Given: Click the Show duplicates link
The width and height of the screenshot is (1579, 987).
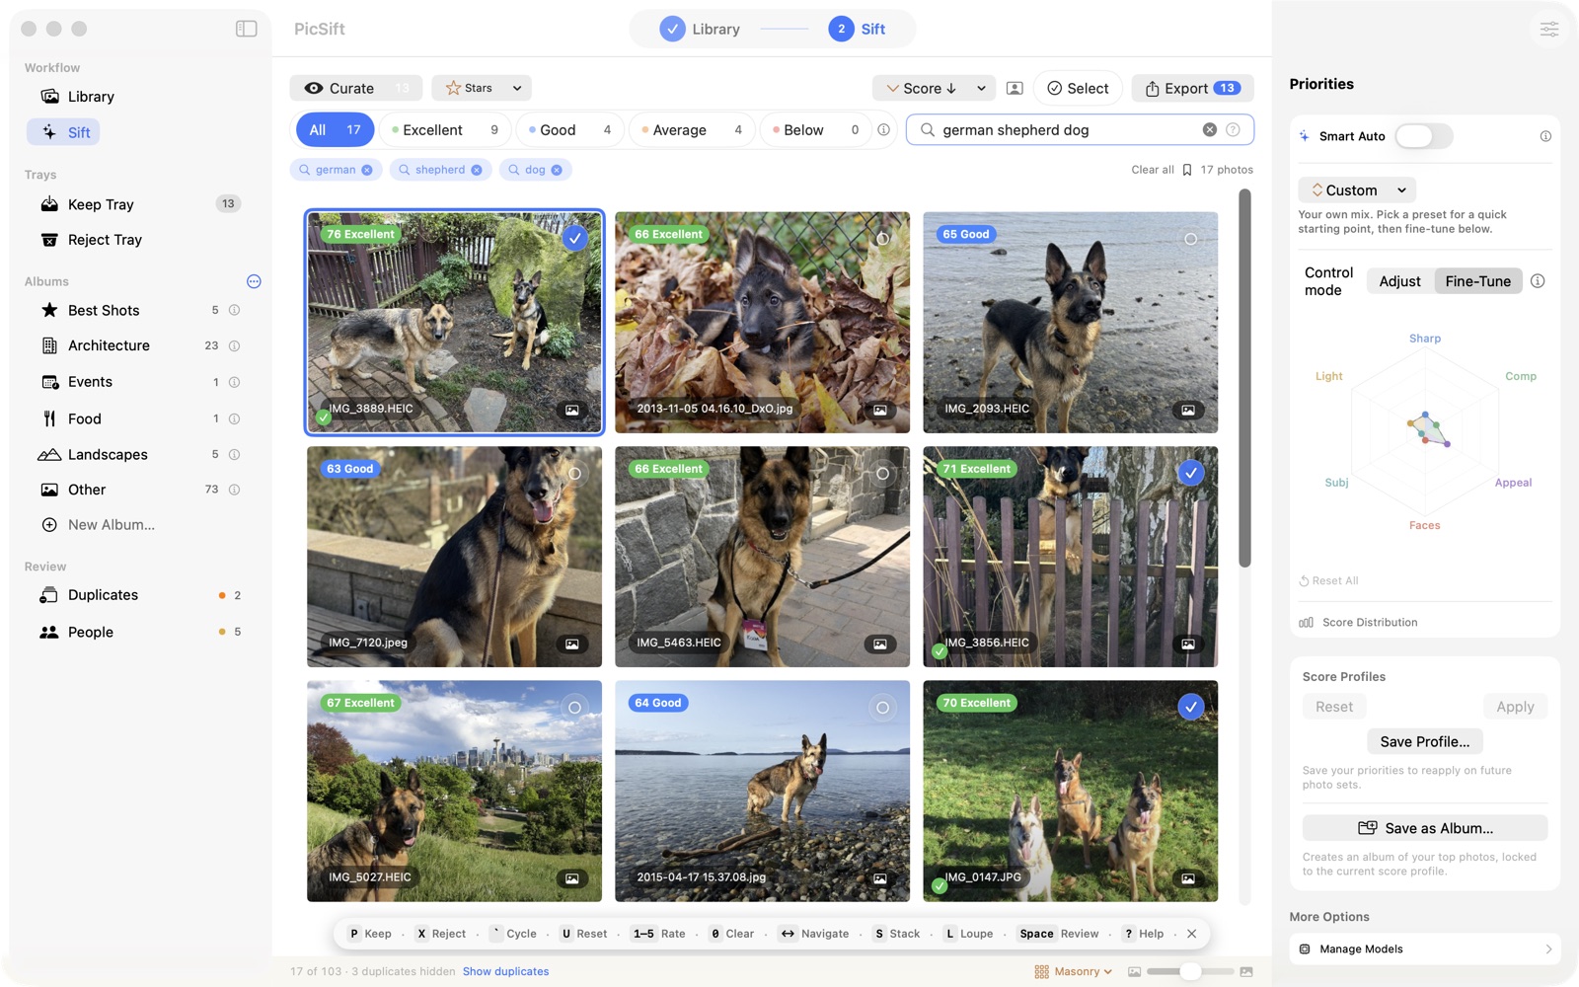Looking at the screenshot, I should pyautogui.click(x=505, y=972).
